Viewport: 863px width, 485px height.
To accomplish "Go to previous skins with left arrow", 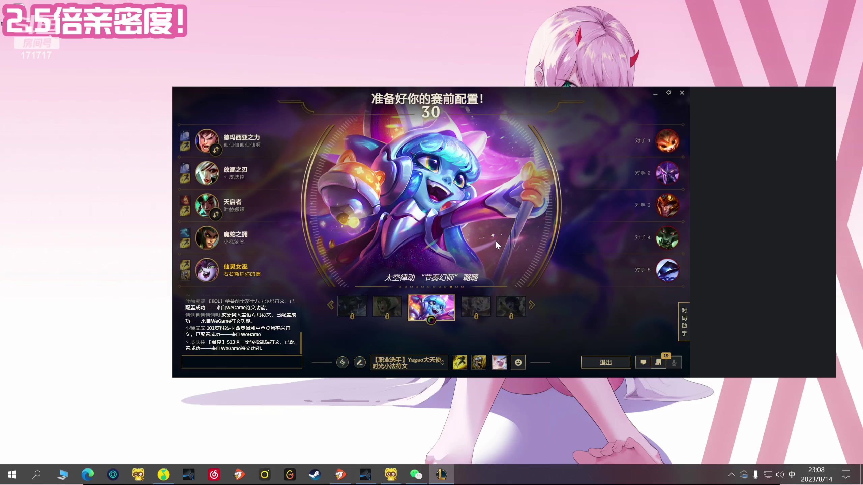I will tap(330, 305).
